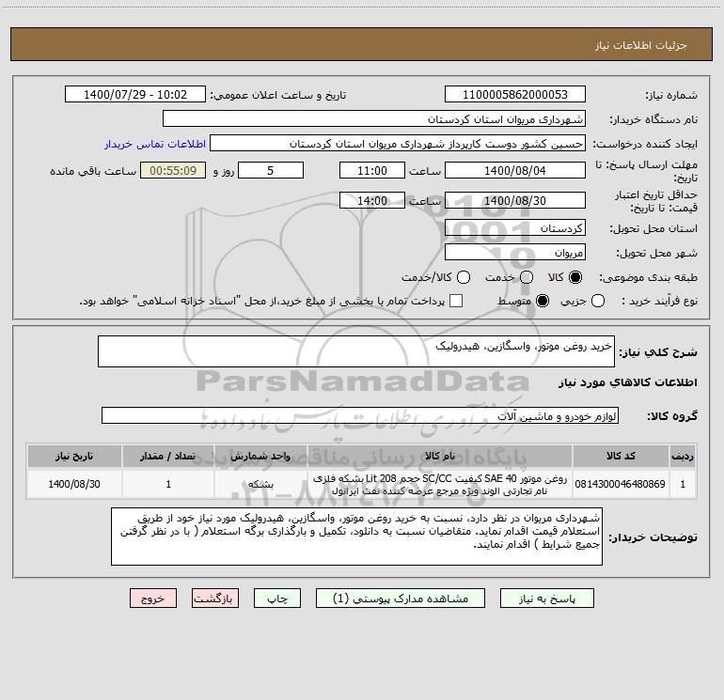Click the خروج exit button
The image size is (724, 700).
(x=153, y=599)
